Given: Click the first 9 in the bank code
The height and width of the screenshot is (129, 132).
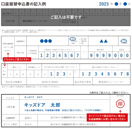Looking at the screenshot, I should pyautogui.click(x=91, y=55).
